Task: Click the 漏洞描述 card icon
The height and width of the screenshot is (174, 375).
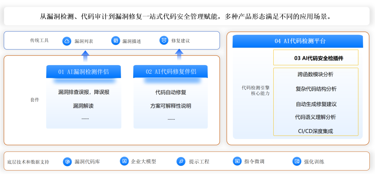Action: tap(116, 41)
